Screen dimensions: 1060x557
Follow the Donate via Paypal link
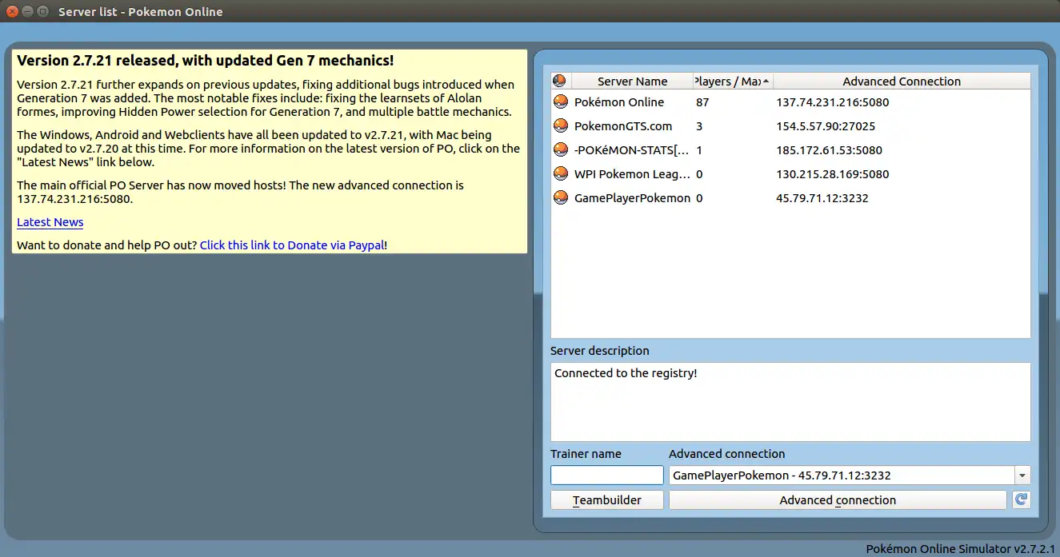(292, 245)
